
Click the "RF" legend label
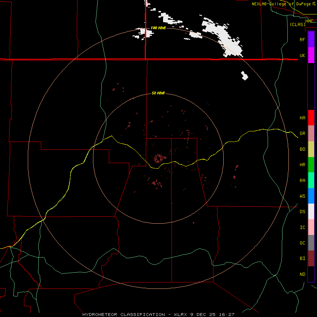[x=302, y=39]
